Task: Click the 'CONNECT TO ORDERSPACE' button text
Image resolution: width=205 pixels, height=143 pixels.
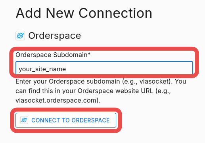Action: point(71,120)
